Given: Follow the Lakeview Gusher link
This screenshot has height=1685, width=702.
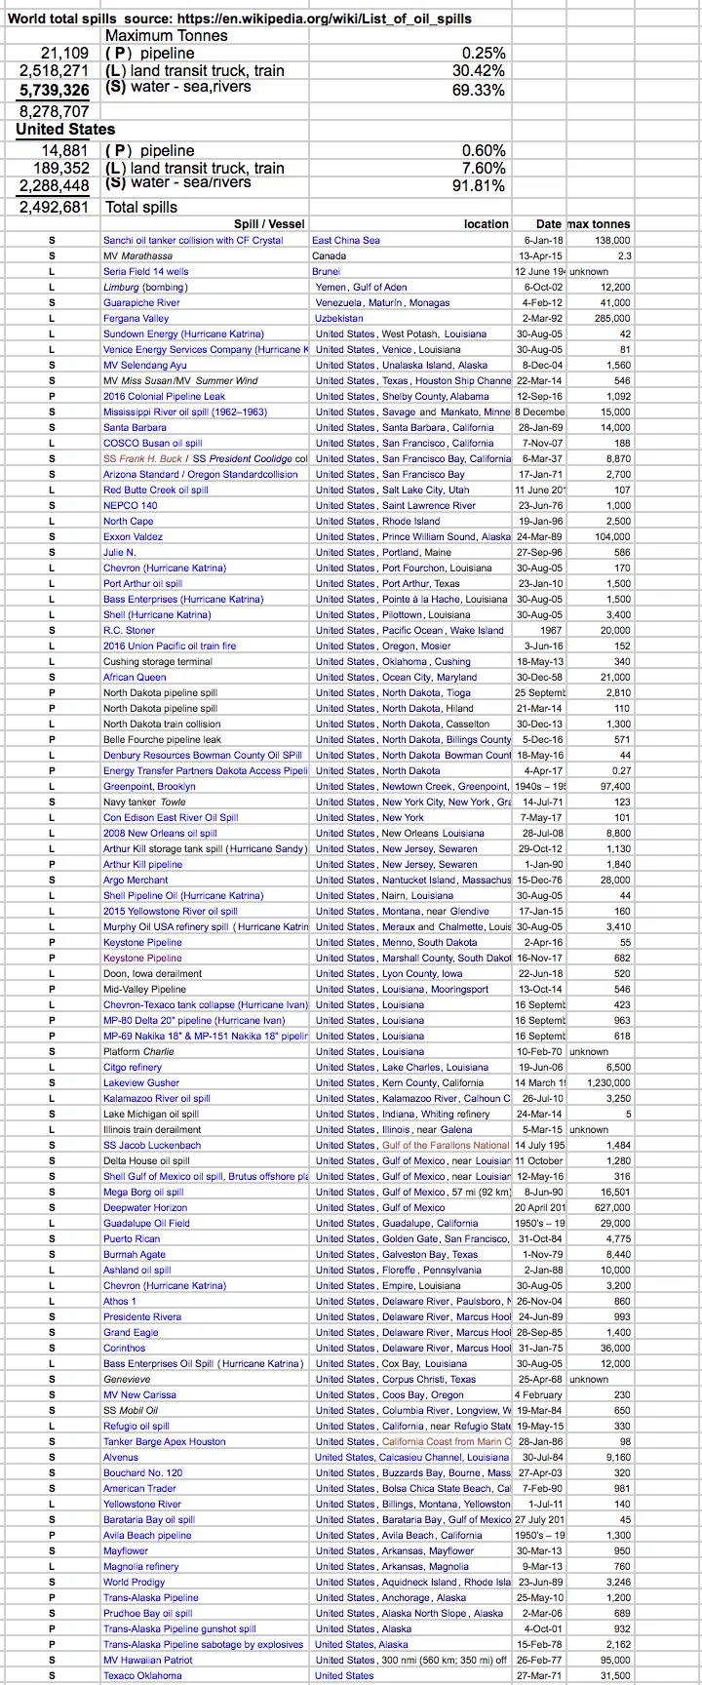Looking at the screenshot, I should pyautogui.click(x=141, y=1082).
